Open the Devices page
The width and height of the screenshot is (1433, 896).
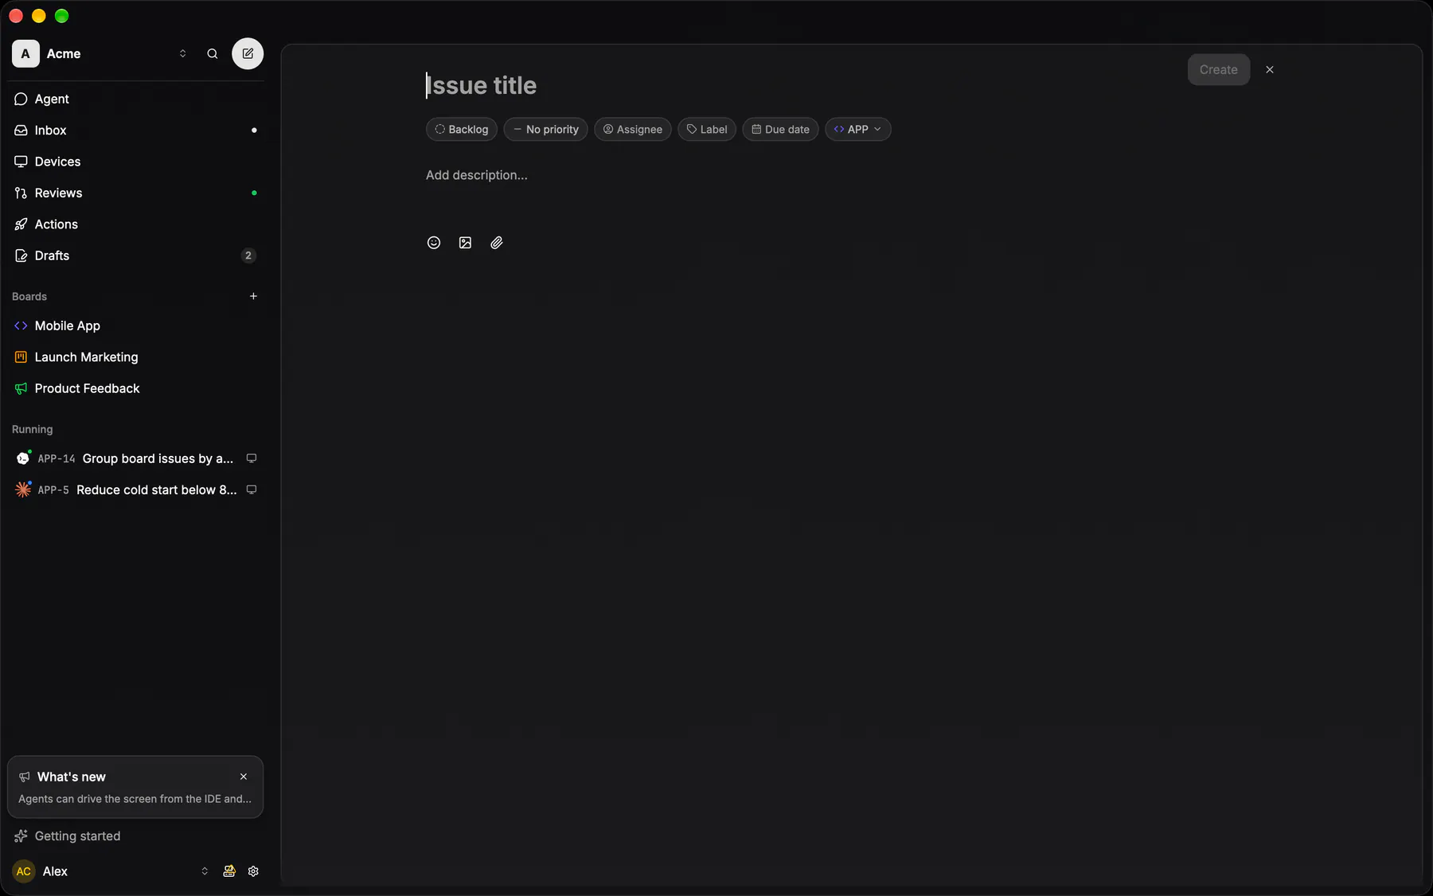coord(135,162)
